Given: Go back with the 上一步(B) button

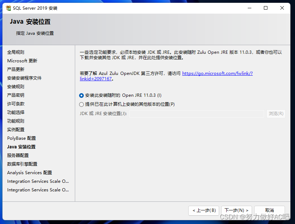Looking at the screenshot, I should tap(204, 210).
